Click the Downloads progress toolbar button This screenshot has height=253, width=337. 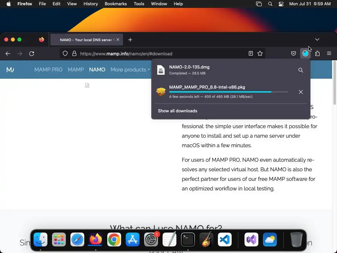pos(305,53)
